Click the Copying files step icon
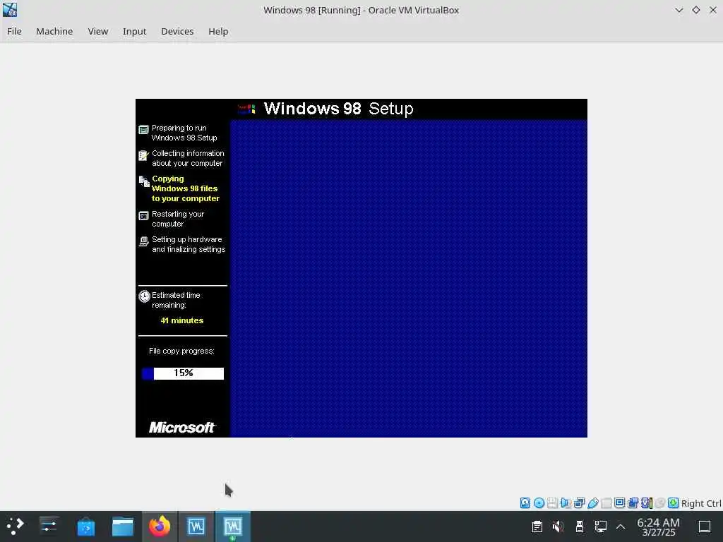 (x=144, y=181)
